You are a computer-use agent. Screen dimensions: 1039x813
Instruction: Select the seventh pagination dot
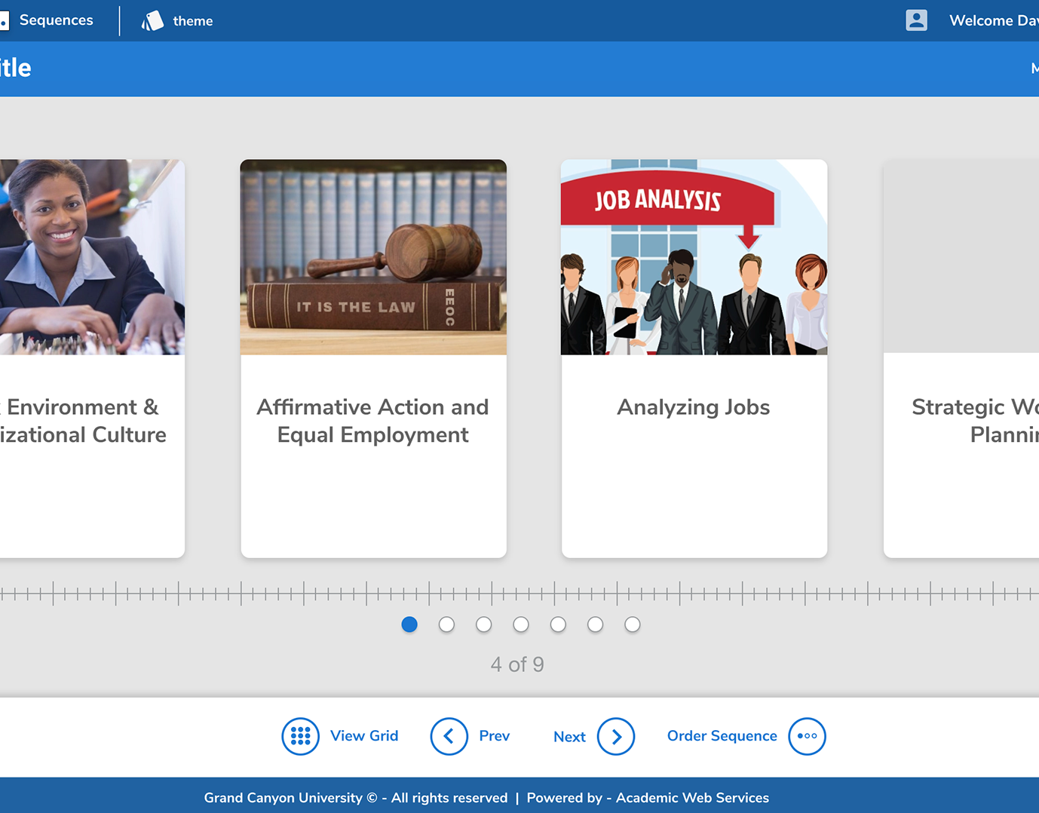[633, 624]
